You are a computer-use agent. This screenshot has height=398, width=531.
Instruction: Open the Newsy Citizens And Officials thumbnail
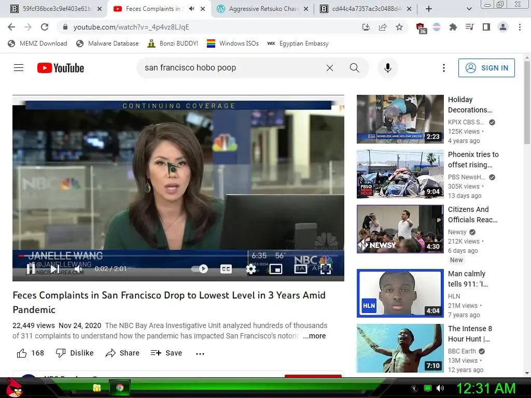(400, 229)
